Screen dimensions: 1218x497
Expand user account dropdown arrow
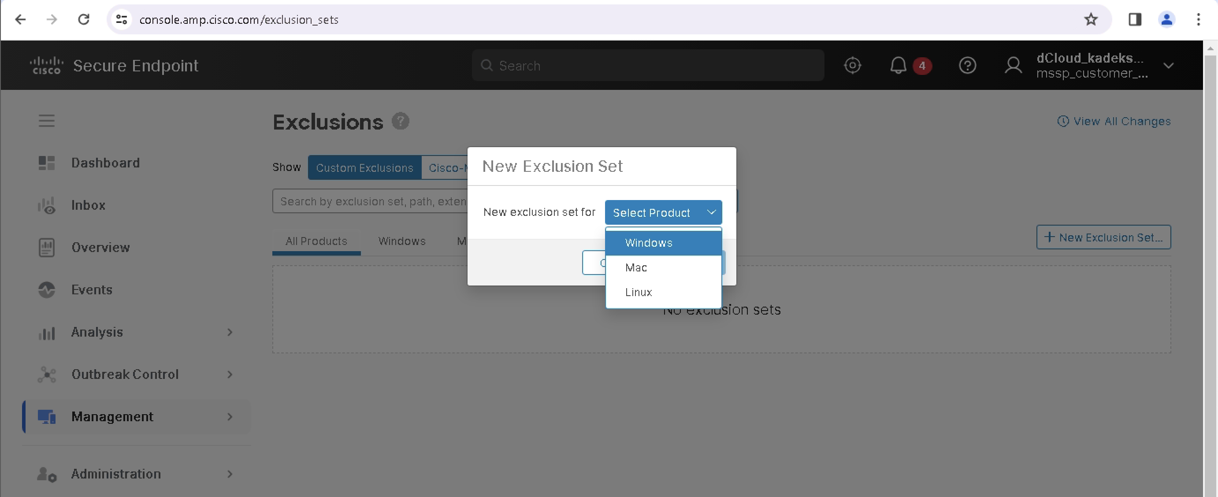click(1168, 65)
